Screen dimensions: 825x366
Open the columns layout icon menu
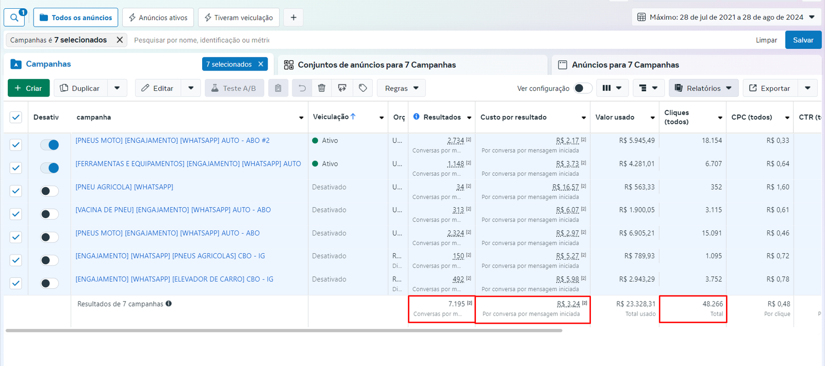point(612,88)
